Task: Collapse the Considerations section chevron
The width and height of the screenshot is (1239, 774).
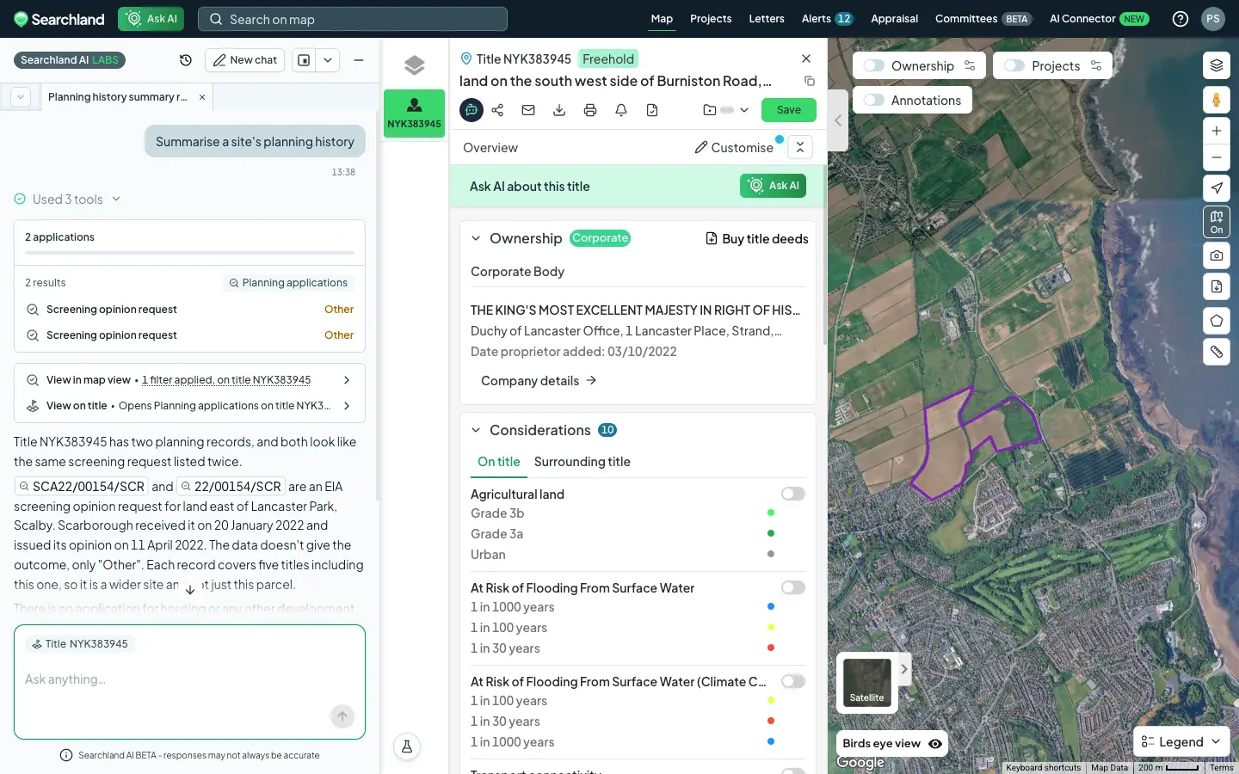Action: (476, 430)
